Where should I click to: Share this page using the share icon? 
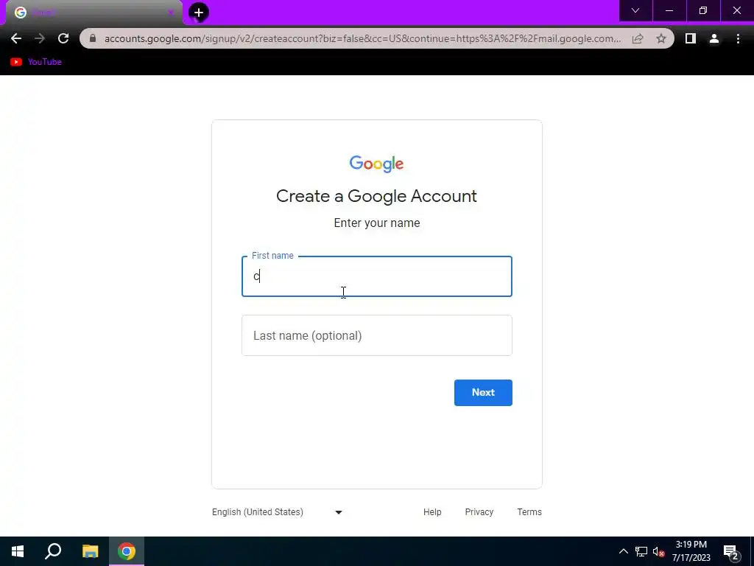click(x=638, y=38)
